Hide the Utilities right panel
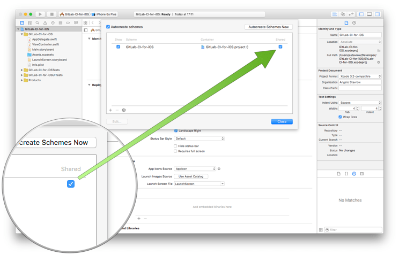 pyautogui.click(x=378, y=14)
